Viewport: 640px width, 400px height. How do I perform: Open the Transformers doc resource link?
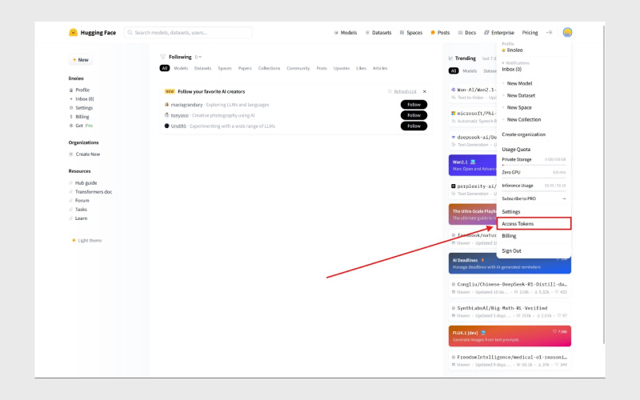94,191
